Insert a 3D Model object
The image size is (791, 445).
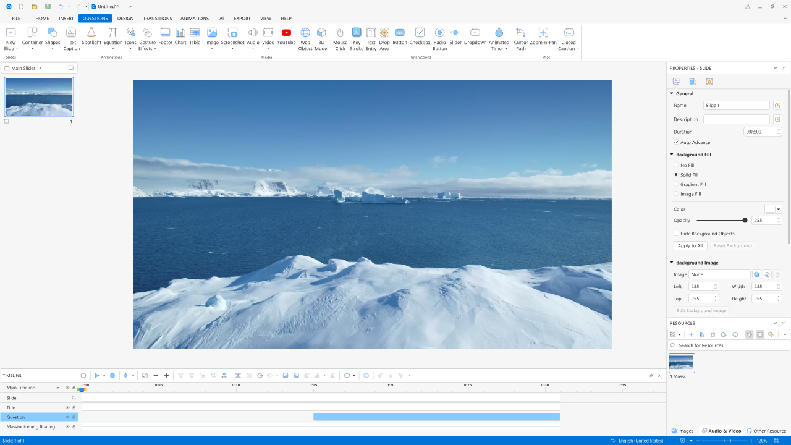[321, 36]
